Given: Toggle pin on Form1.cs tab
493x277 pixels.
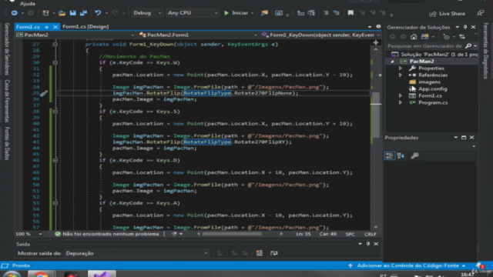Looking at the screenshot, I should pos(46,27).
